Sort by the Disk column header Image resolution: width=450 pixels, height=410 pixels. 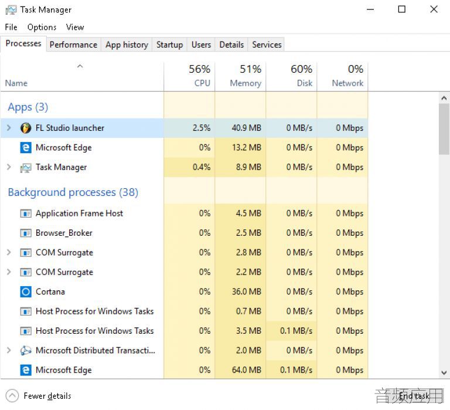point(292,76)
